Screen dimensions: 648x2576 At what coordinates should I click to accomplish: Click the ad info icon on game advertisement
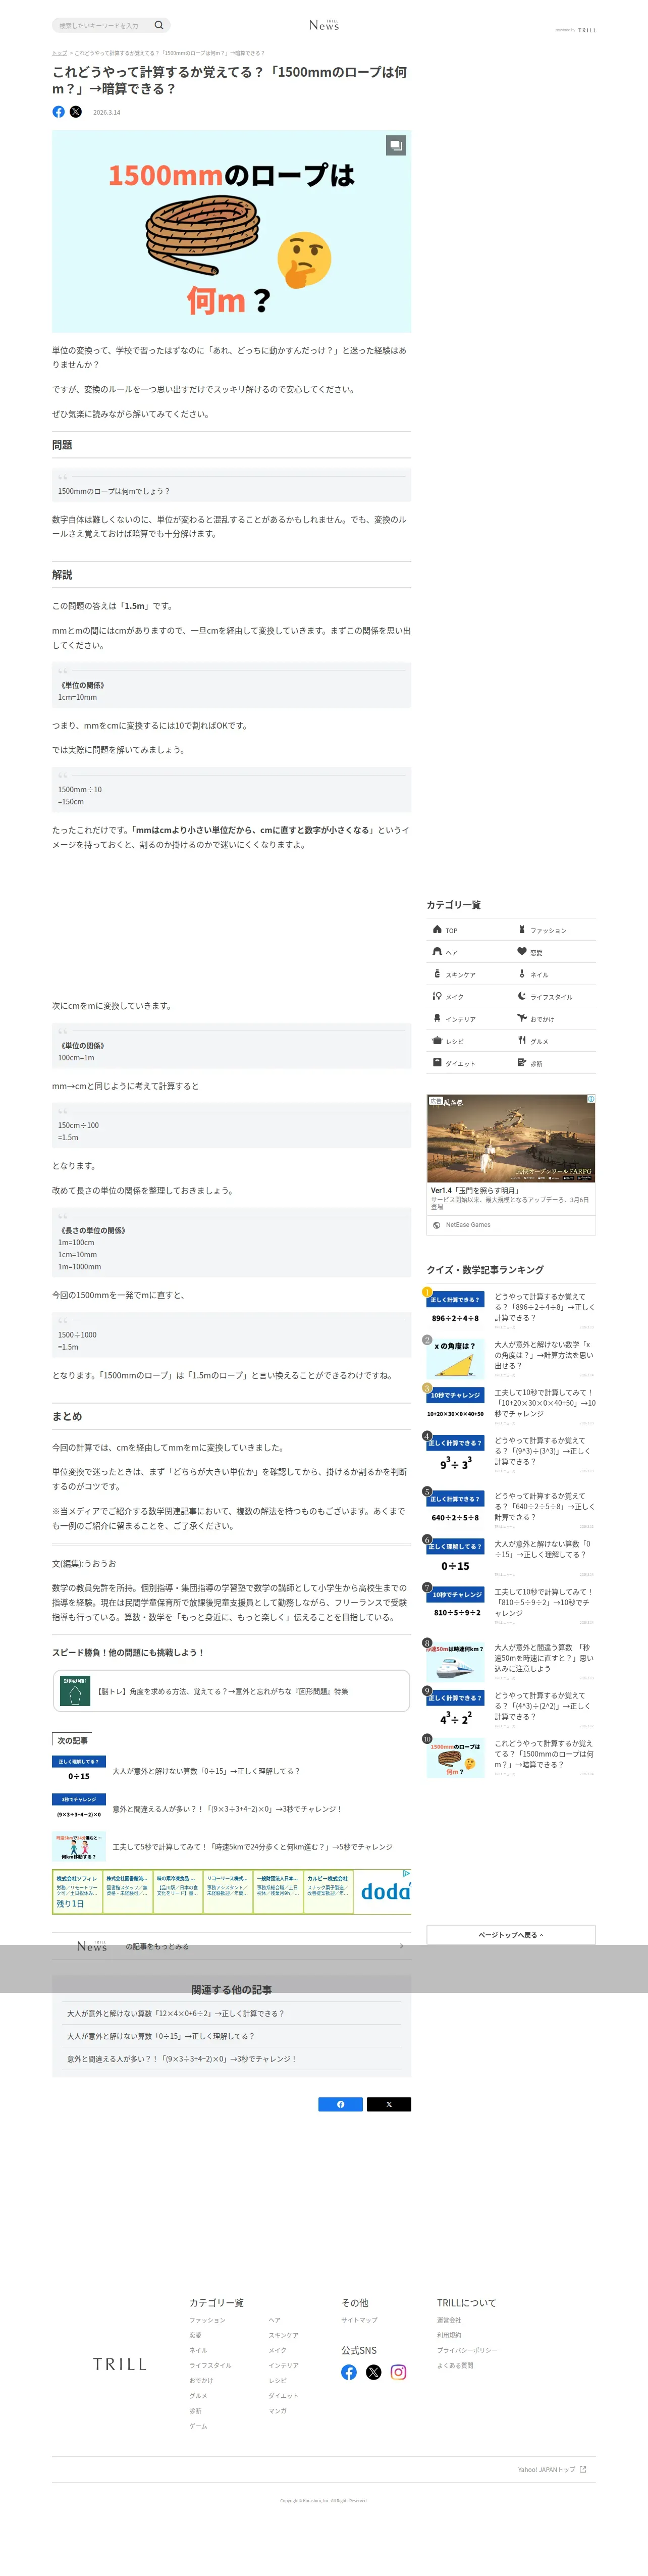coord(591,1099)
